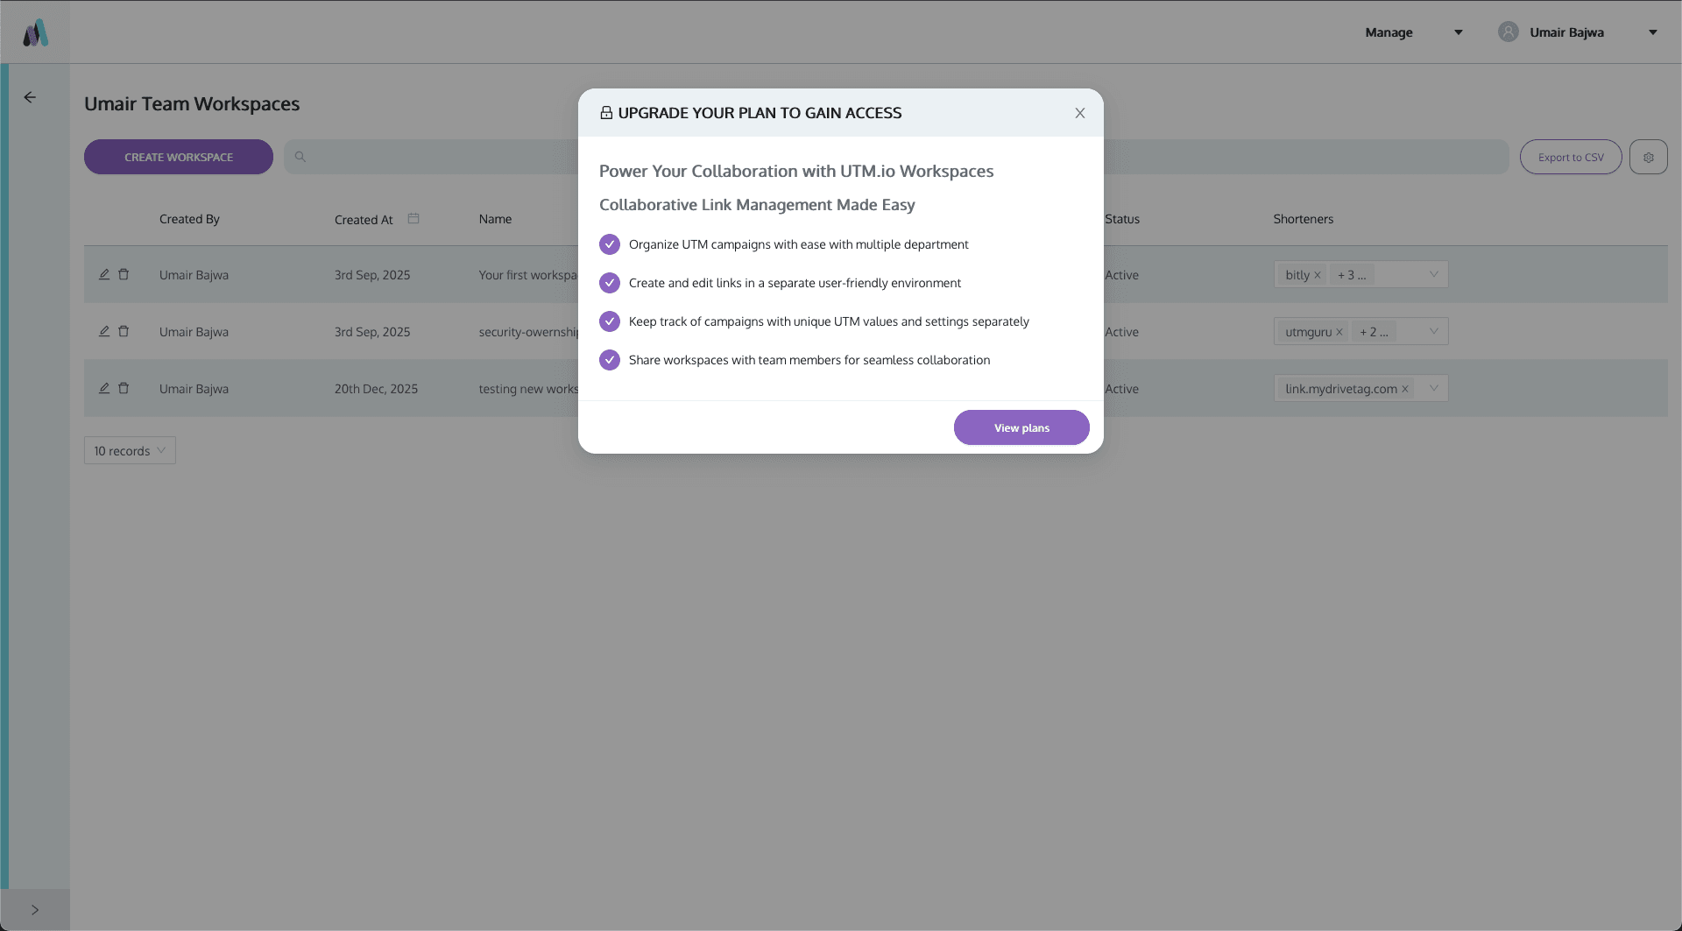
Task: Click the user avatar icon
Action: click(x=1509, y=32)
